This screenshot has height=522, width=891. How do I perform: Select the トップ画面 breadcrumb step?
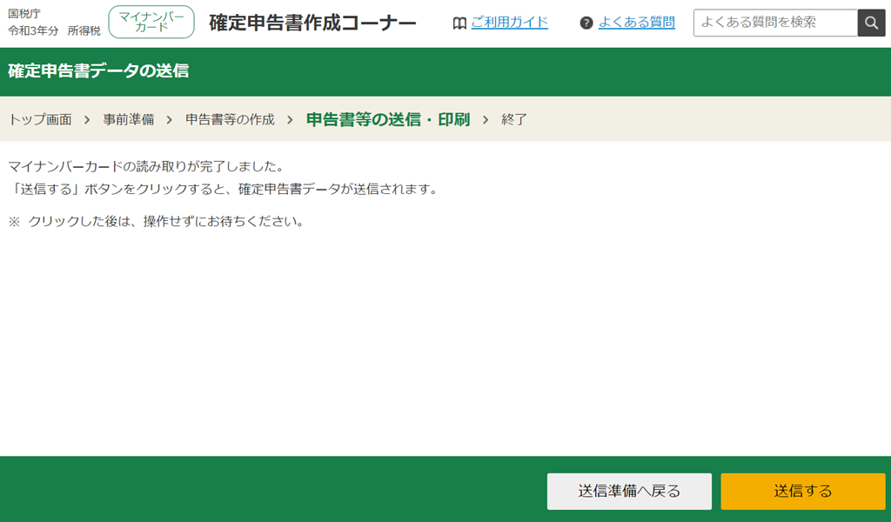point(40,119)
